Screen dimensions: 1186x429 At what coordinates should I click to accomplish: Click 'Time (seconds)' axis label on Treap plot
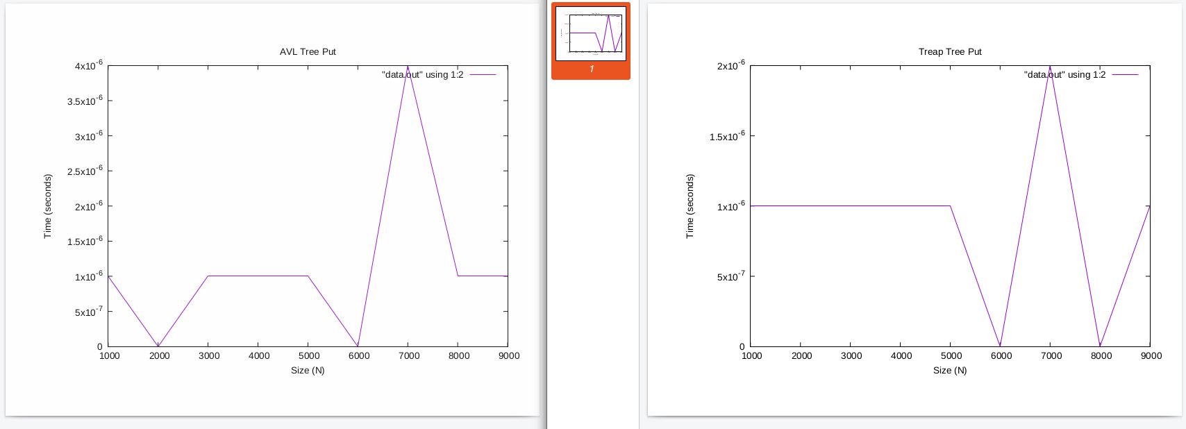click(690, 206)
